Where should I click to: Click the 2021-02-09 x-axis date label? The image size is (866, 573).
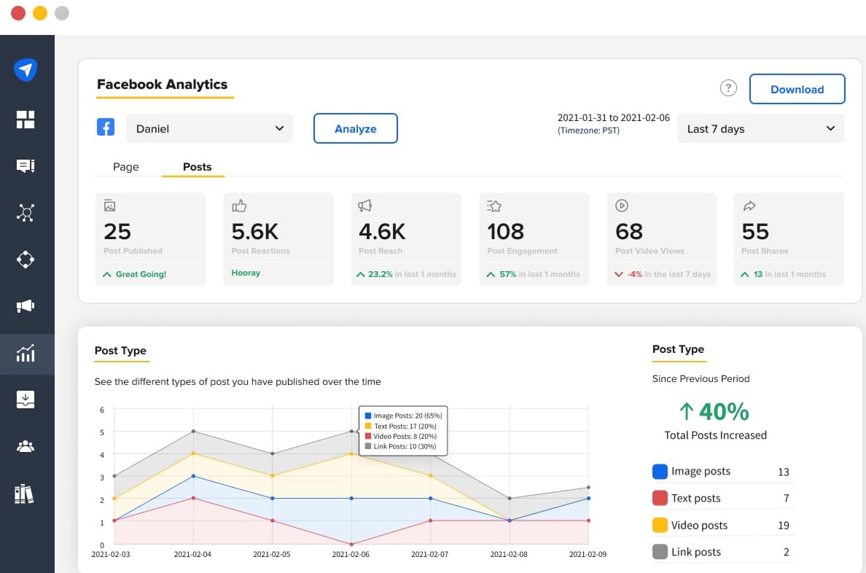[x=588, y=554]
